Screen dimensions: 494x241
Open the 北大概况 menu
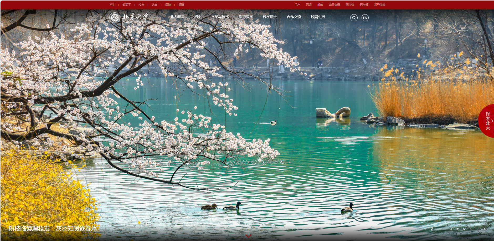pos(177,17)
